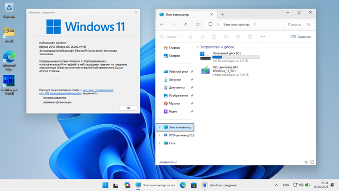
Task: Open Загрузки in the navigation pane
Action: (x=173, y=80)
